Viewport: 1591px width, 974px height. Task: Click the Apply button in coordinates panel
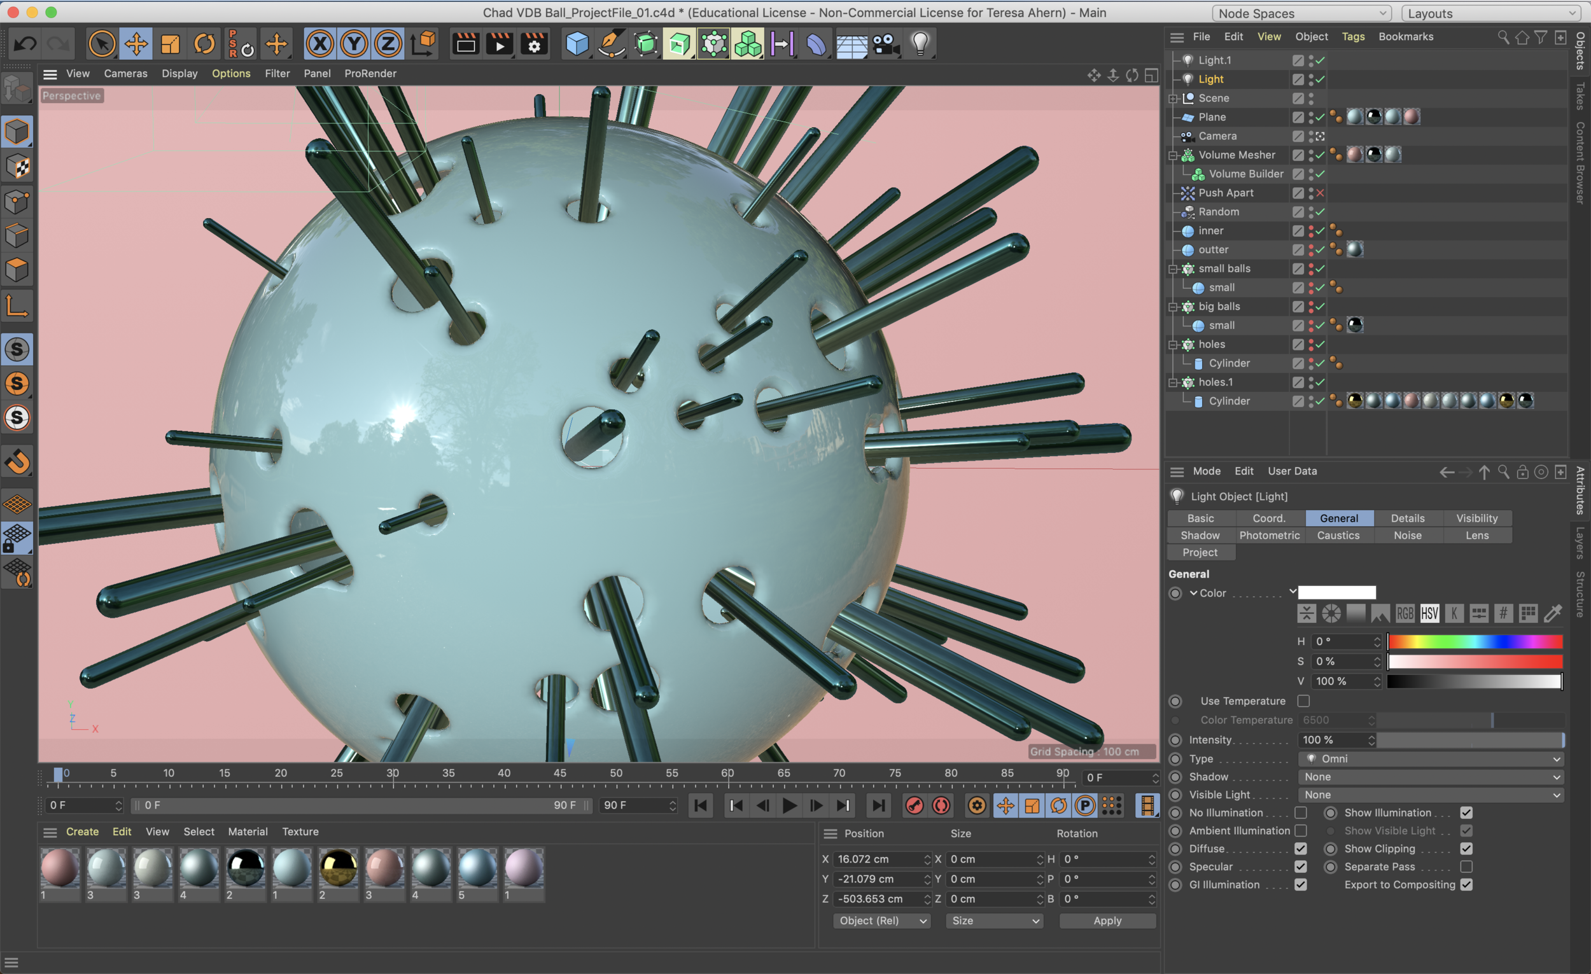point(1107,921)
